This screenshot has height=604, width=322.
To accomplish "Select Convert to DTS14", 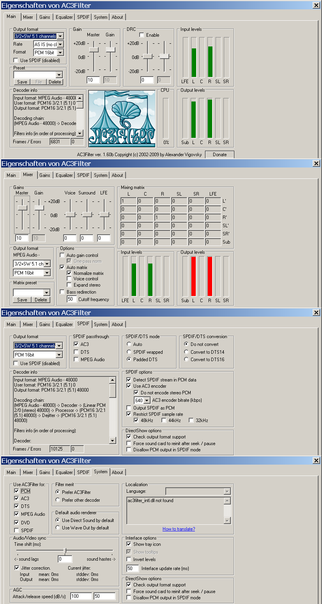I will (x=186, y=352).
